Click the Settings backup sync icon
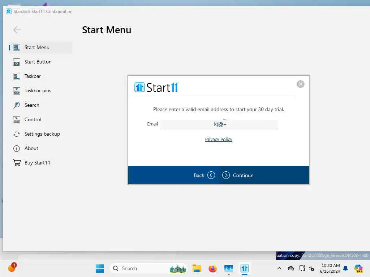Screen dimensions: 370x277 click(17, 134)
